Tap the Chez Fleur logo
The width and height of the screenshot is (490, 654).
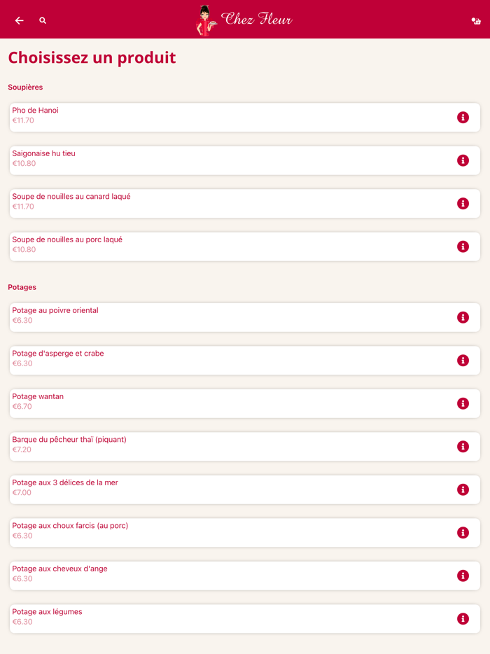coord(244,20)
